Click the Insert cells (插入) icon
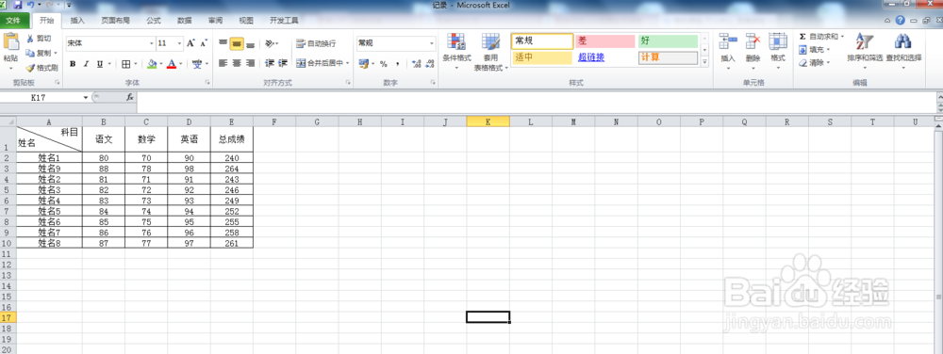 (x=728, y=42)
